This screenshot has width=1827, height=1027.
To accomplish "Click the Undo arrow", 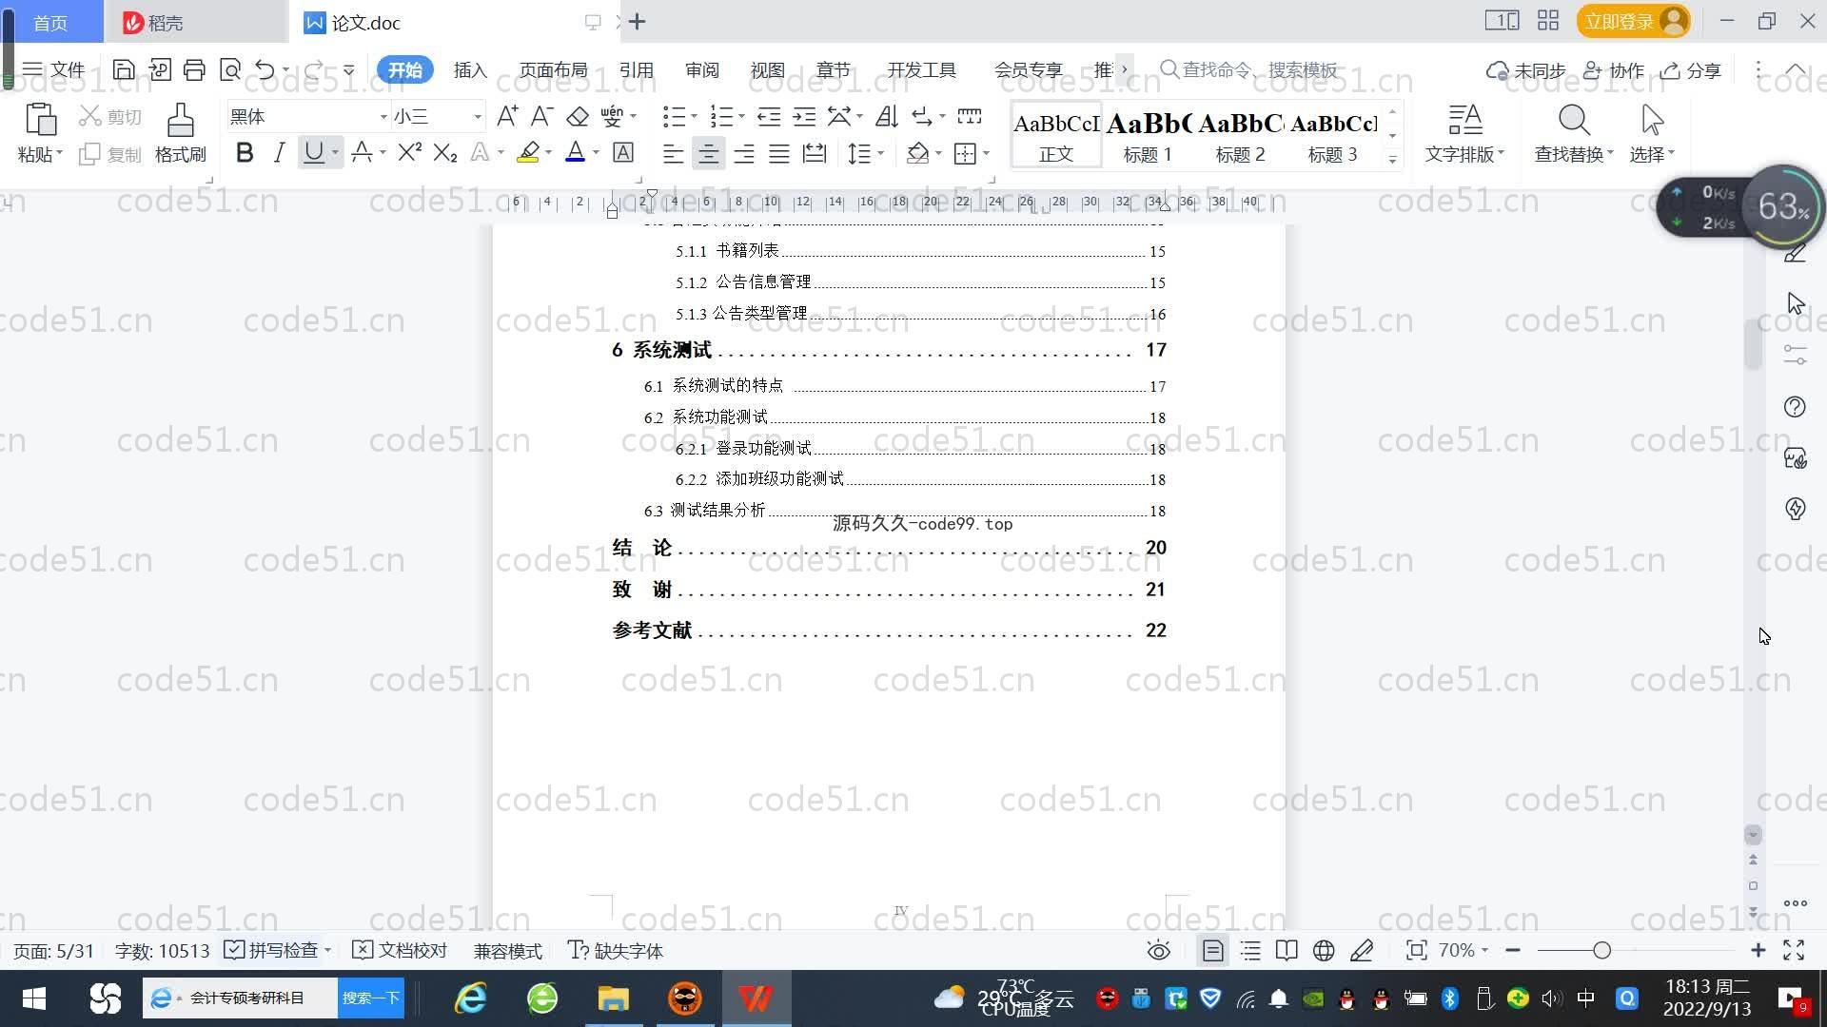I will coord(265,69).
